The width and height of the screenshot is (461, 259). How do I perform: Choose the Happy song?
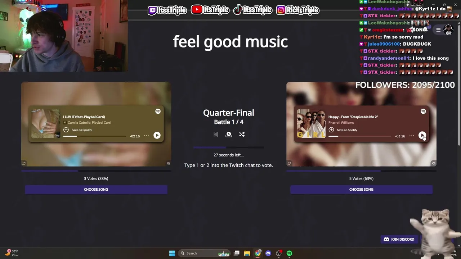(361, 190)
